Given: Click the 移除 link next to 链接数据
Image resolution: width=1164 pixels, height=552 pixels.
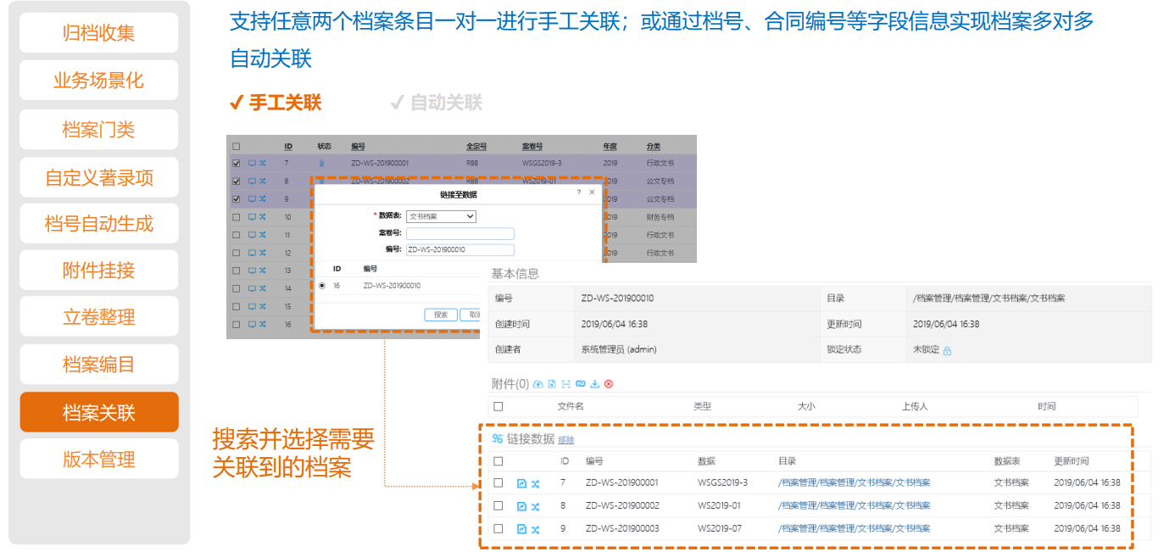Looking at the screenshot, I should 565,440.
